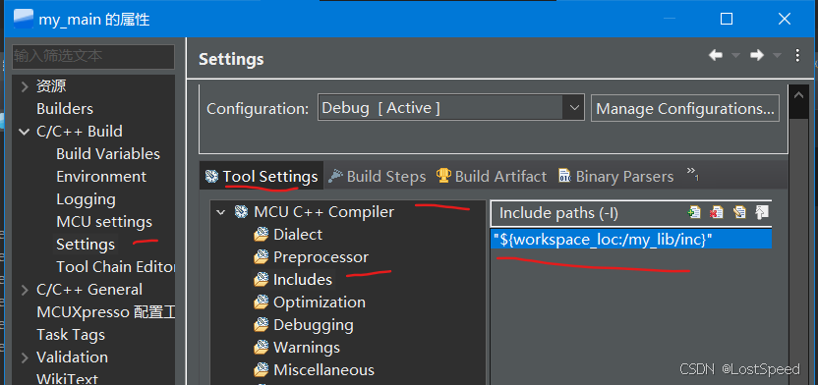Navigate forward with the right arrow
Viewport: 818px width, 385px height.
pyautogui.click(x=757, y=55)
